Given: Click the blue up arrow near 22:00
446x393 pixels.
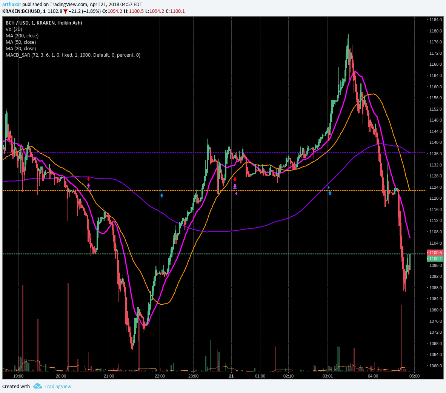Looking at the screenshot, I should tap(161, 196).
